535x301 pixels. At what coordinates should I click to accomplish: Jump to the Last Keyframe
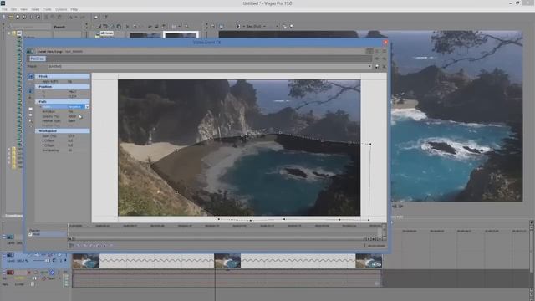(98, 246)
